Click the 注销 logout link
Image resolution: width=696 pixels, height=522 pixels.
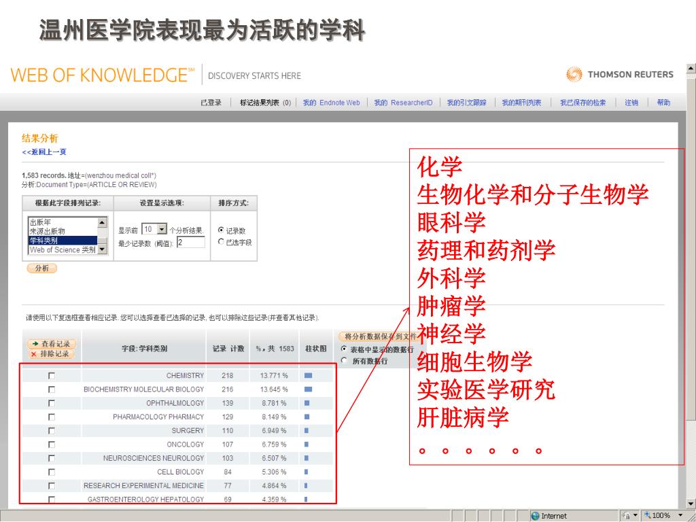point(631,103)
